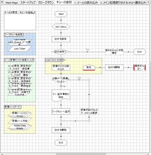The image size is (151, 155).
Task: Open the 1. メールの読み込み tab
Action: tap(86, 2)
